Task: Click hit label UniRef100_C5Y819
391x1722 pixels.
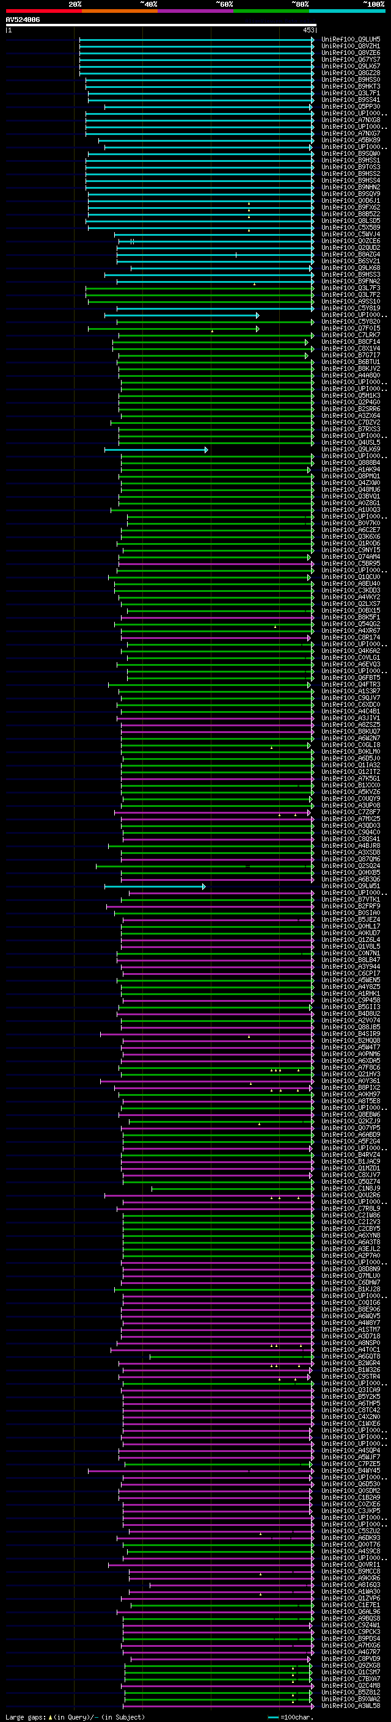Action: coord(351,308)
